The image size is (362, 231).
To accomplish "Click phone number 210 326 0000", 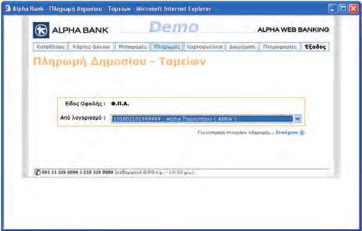I will [98, 173].
